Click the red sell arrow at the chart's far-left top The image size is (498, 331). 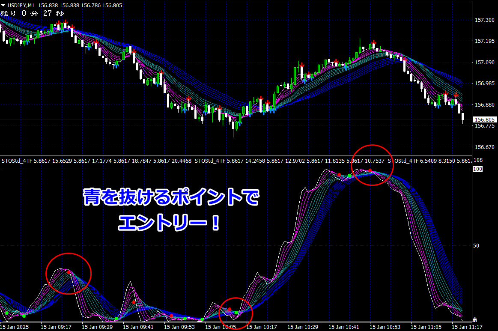click(58, 23)
